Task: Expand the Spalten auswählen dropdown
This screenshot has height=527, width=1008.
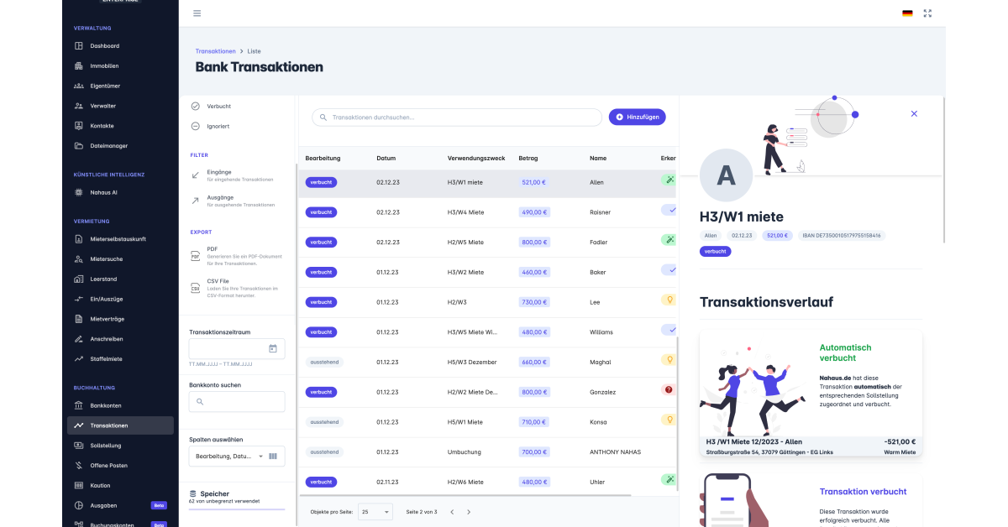Action: point(261,457)
